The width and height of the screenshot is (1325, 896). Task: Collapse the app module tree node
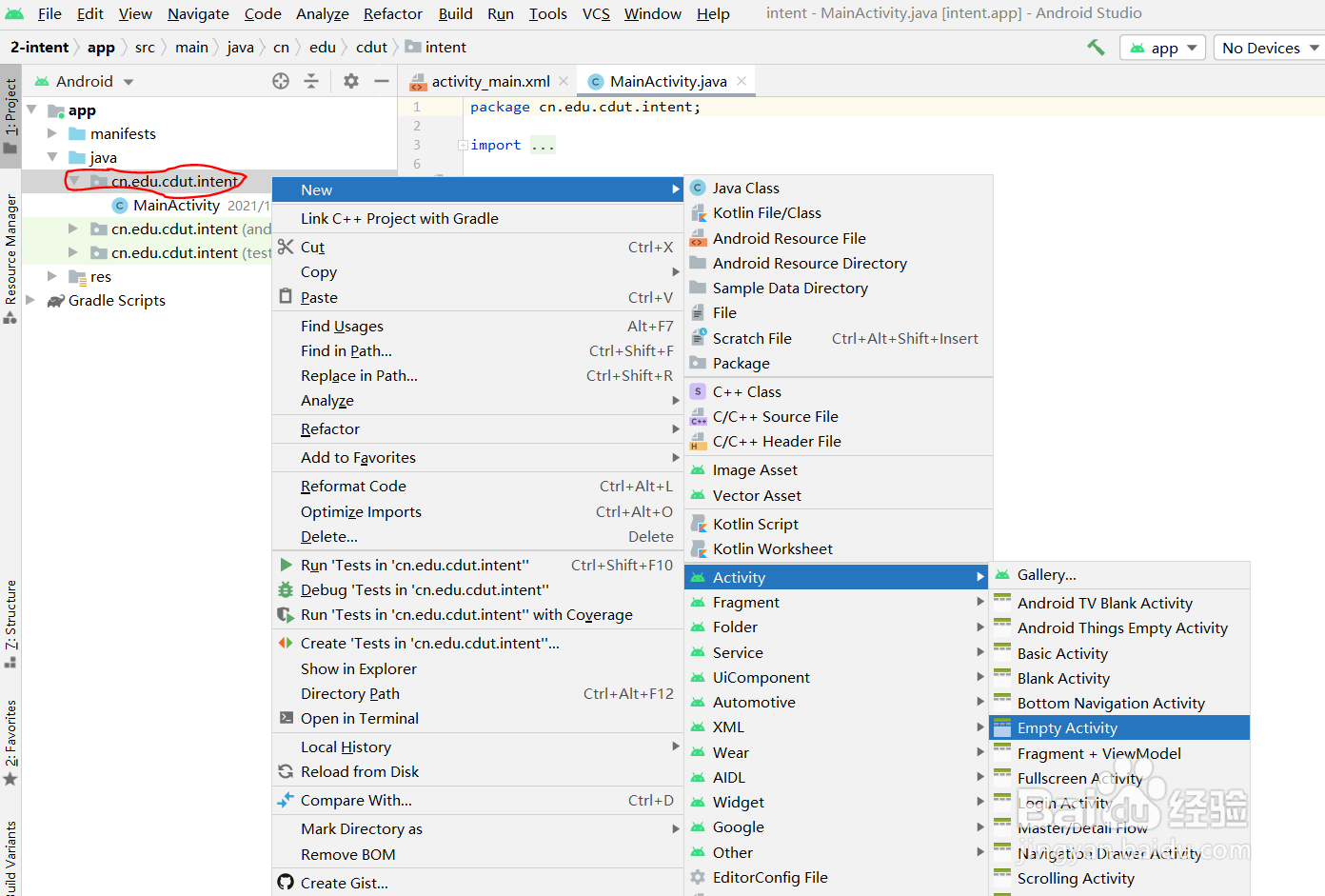31,110
